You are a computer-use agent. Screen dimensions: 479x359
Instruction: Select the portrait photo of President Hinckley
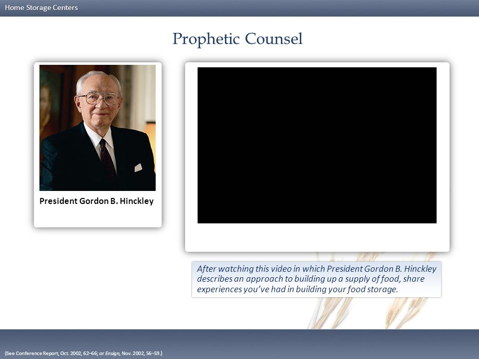coord(97,128)
